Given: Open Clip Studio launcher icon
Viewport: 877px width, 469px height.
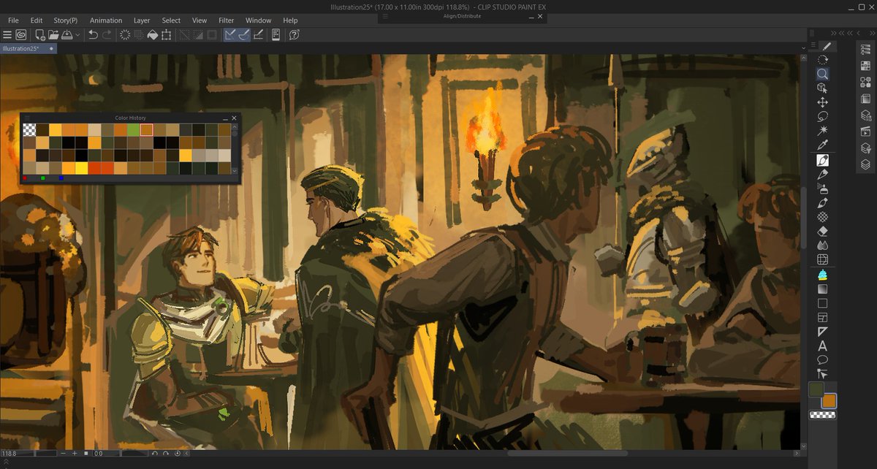Looking at the screenshot, I should 22,34.
